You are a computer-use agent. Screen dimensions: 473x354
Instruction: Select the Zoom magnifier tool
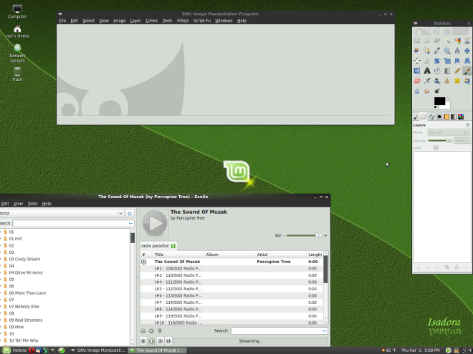click(x=447, y=51)
